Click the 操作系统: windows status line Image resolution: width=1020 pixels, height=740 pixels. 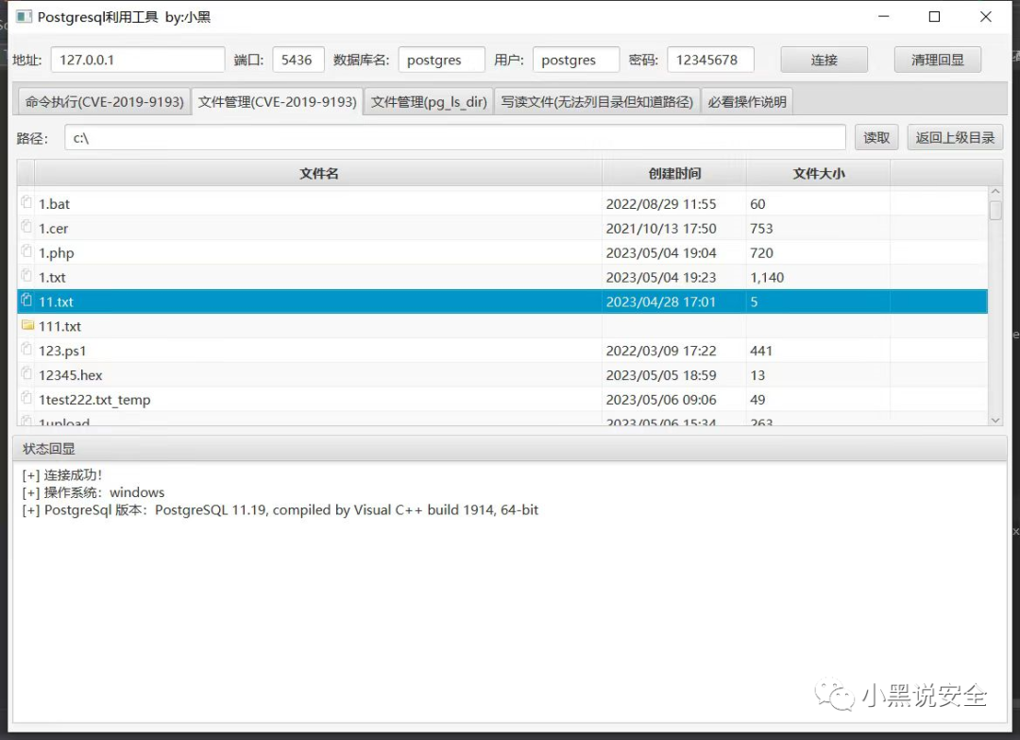pos(93,492)
